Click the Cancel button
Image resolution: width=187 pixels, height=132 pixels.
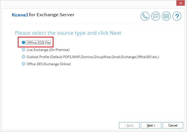tap(173, 125)
